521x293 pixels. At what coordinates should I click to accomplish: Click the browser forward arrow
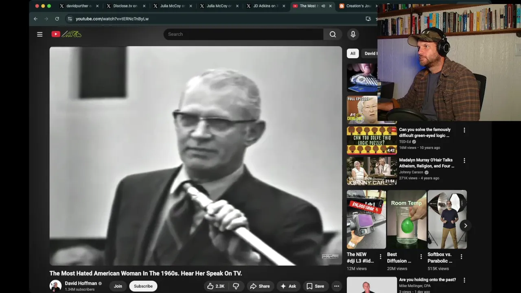point(46,19)
